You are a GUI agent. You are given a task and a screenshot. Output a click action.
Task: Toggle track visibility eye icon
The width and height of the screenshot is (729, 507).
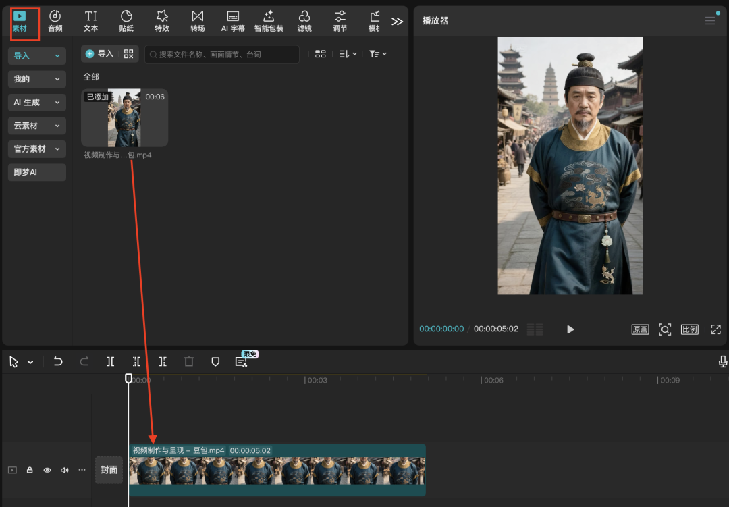pyautogui.click(x=47, y=470)
